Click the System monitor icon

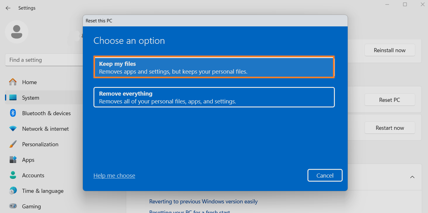[13, 98]
